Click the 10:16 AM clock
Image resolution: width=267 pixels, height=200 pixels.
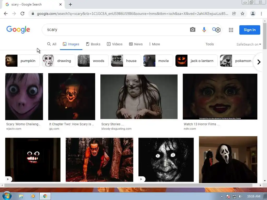click(253, 196)
